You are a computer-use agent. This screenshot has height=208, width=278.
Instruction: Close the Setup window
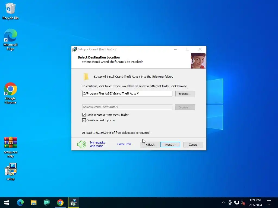pos(200,49)
